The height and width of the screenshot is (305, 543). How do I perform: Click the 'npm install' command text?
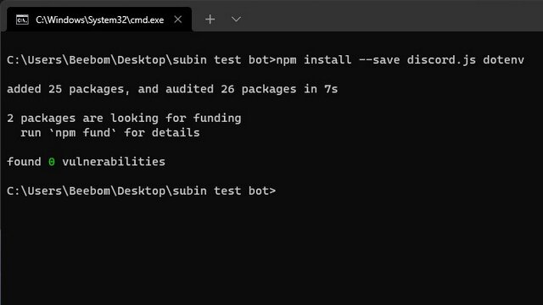[314, 60]
